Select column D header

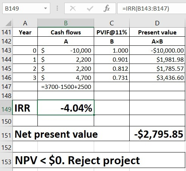(x=157, y=23)
